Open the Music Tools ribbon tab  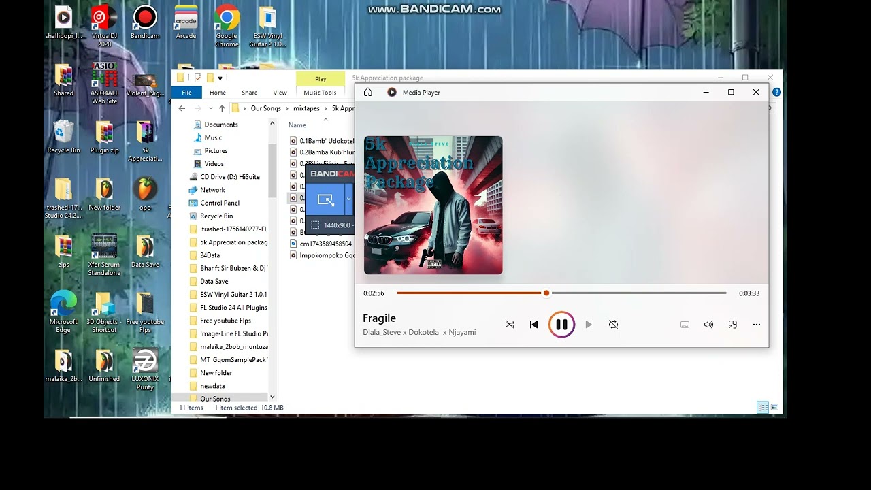coord(320,93)
